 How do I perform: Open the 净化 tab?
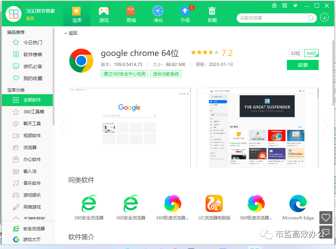pyautogui.click(x=158, y=14)
